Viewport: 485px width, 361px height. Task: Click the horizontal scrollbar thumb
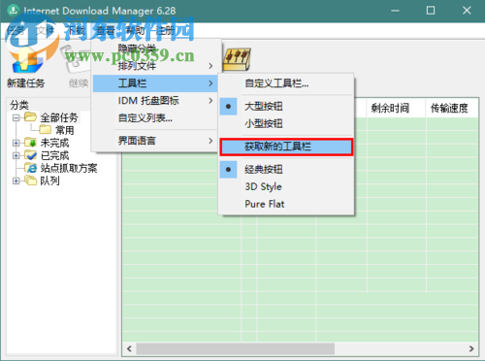coord(236,348)
